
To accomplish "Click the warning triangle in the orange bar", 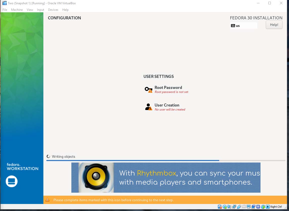I will click(47, 200).
